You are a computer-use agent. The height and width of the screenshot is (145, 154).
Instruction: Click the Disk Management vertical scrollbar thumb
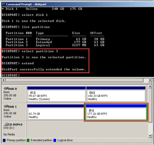tap(150, 105)
